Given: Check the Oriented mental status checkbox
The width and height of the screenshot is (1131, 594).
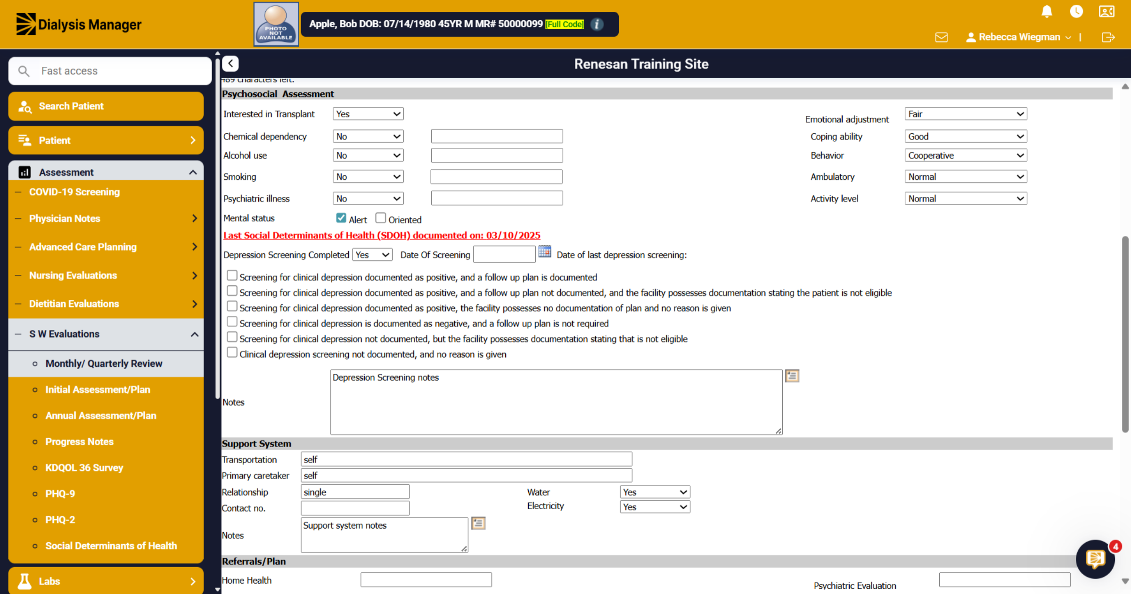Looking at the screenshot, I should click(381, 218).
